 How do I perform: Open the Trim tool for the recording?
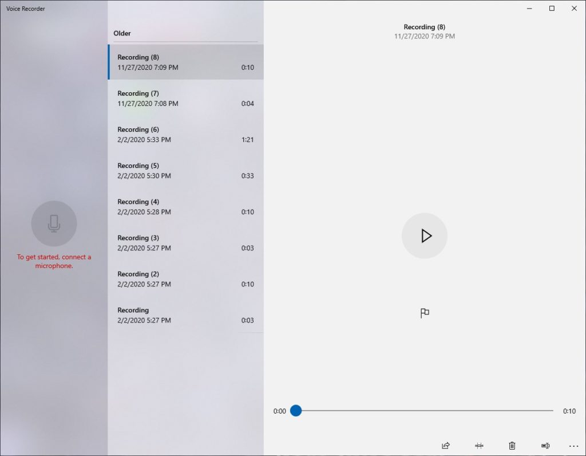[x=479, y=446]
